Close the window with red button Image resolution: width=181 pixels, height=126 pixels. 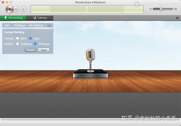pyautogui.click(x=3, y=2)
